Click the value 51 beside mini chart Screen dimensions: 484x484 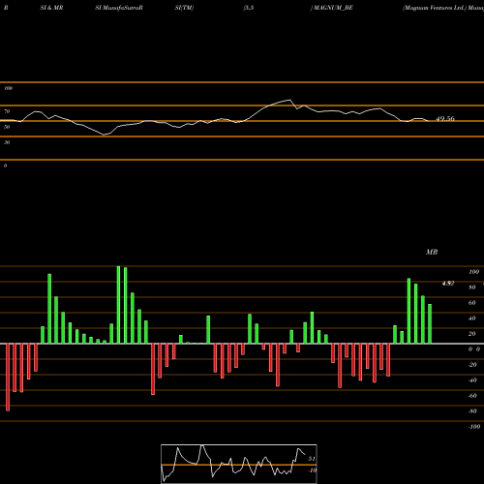312,459
